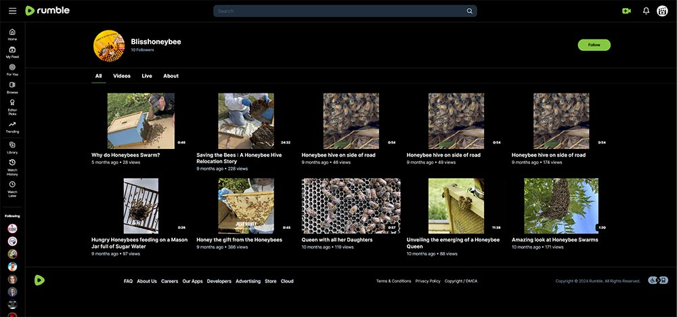
Task: Click title Amazing look at Honeybee Swarms
Action: 555,240
